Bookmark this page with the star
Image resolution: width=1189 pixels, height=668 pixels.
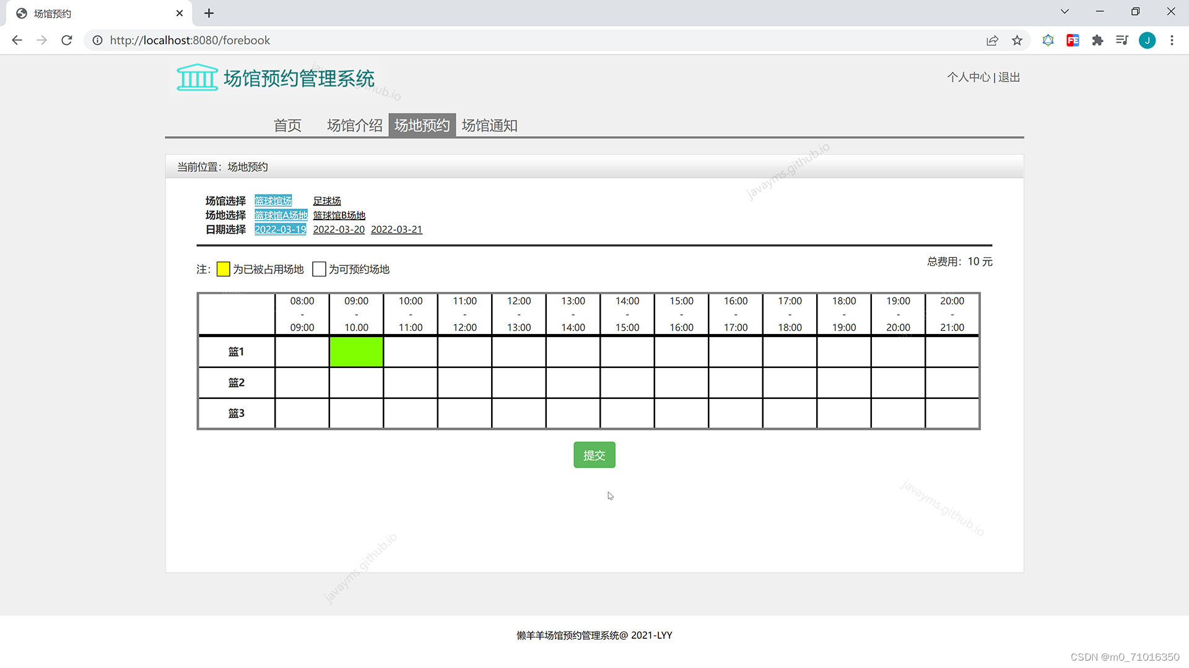[x=1017, y=40]
